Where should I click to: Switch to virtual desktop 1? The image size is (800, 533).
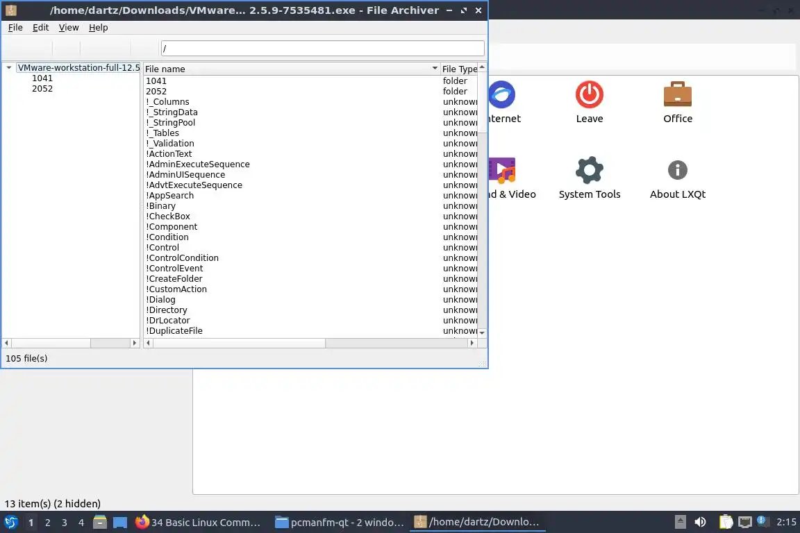(x=31, y=523)
